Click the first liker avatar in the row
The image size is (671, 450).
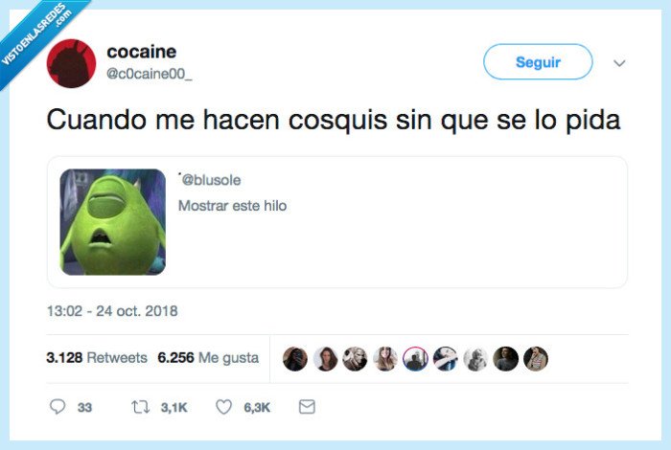click(x=295, y=358)
